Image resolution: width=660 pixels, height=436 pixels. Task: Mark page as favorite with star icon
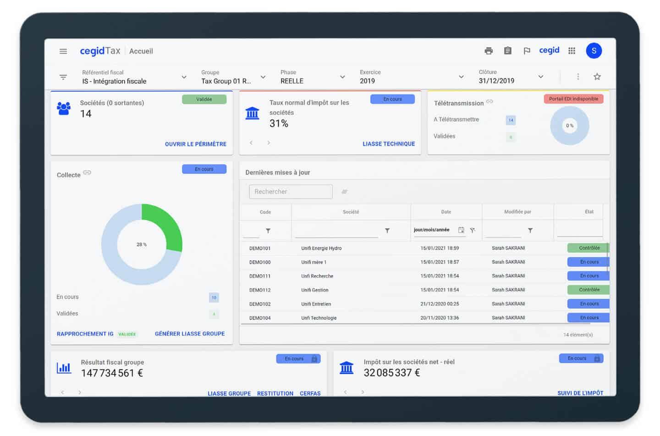tap(597, 77)
